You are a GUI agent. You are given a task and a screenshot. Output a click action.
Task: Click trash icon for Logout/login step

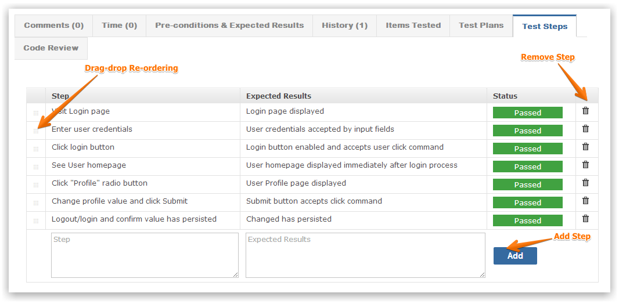(x=585, y=219)
